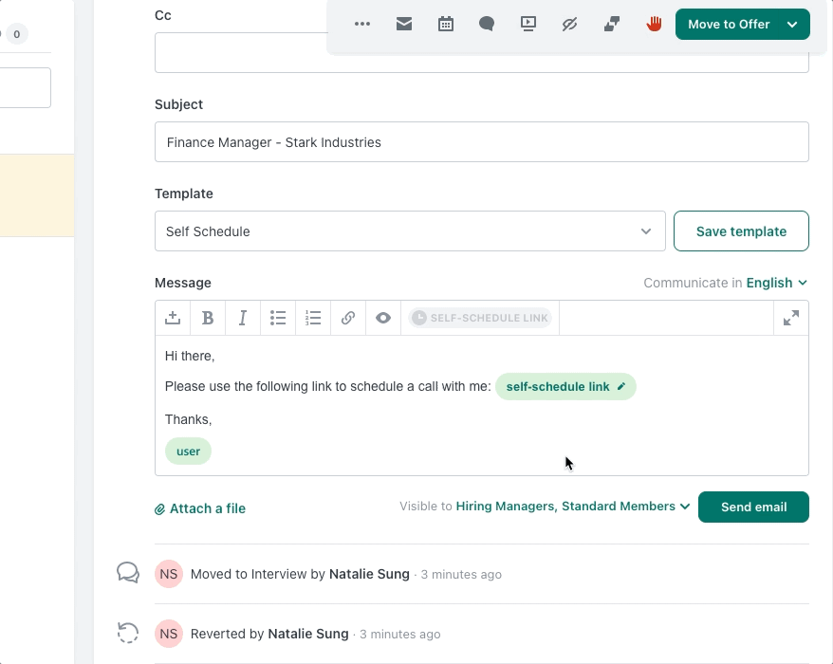Screen dimensions: 833x664
Task: Click the insert upload icon in editor toolbar
Action: [173, 318]
